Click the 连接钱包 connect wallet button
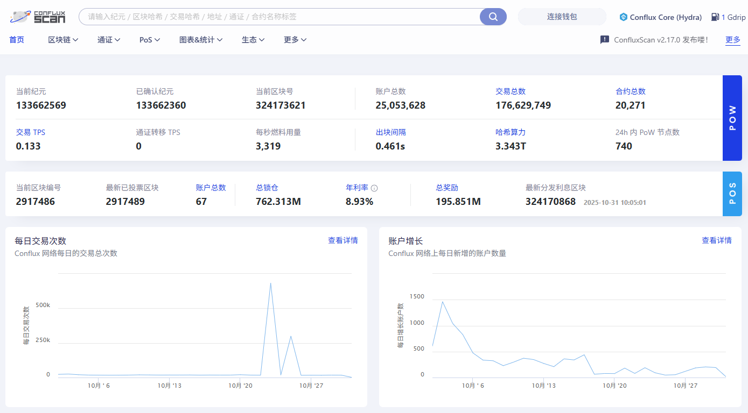This screenshot has height=413, width=748. click(562, 17)
